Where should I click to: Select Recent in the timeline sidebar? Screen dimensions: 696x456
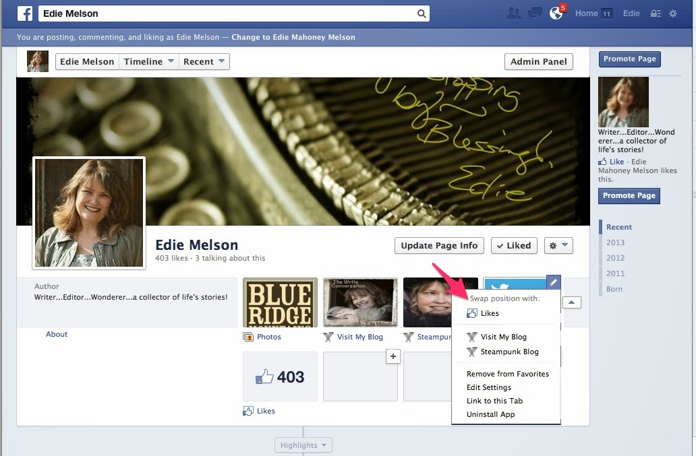[x=618, y=227]
